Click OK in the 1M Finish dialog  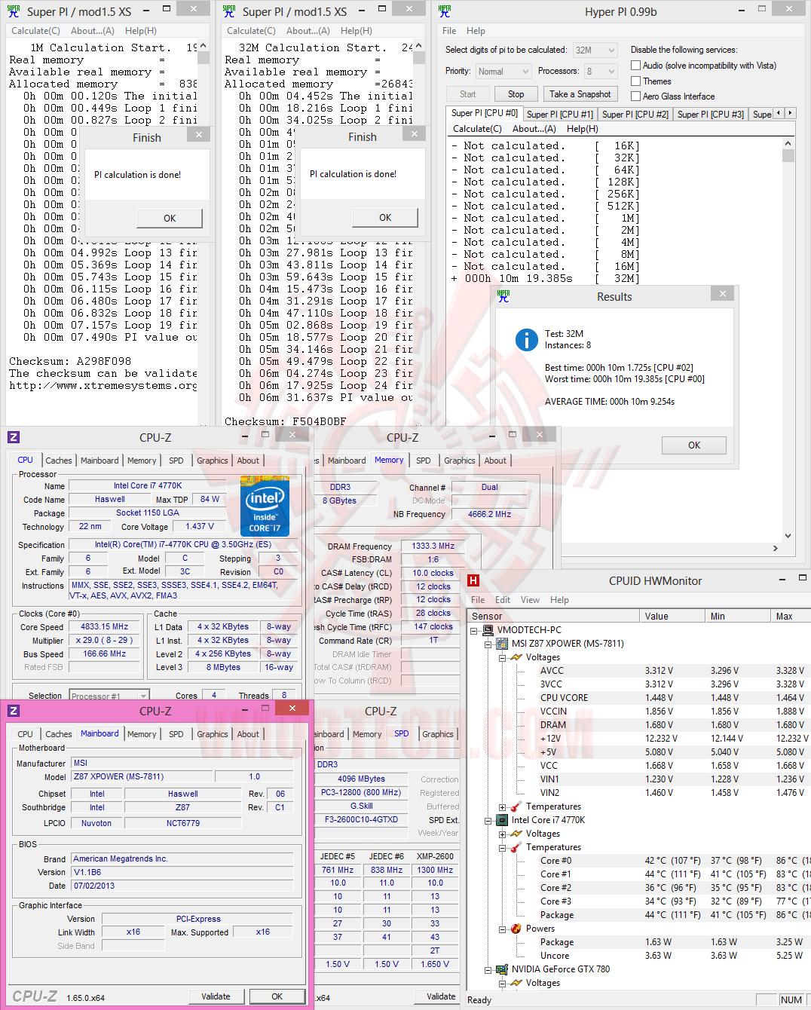point(170,218)
